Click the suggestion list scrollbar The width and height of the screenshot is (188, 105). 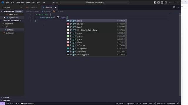[x=126, y=34]
